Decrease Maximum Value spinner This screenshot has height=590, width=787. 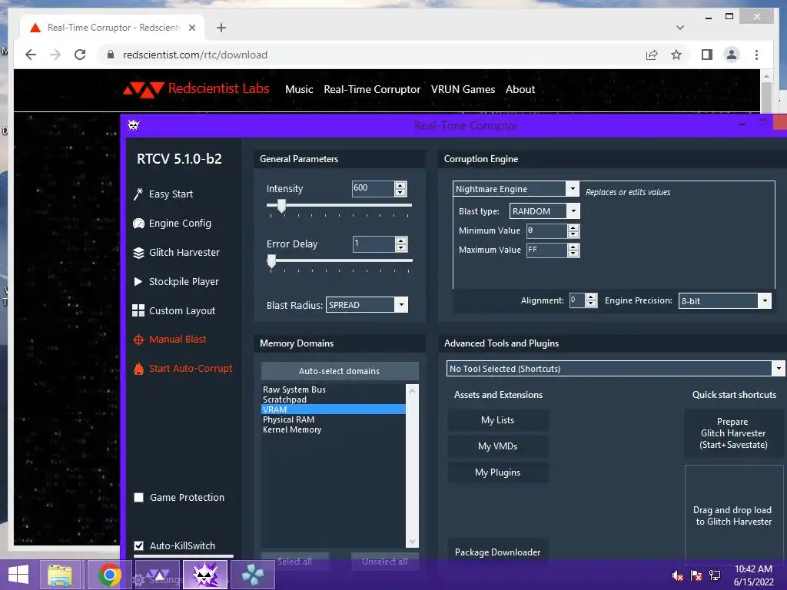tap(573, 254)
